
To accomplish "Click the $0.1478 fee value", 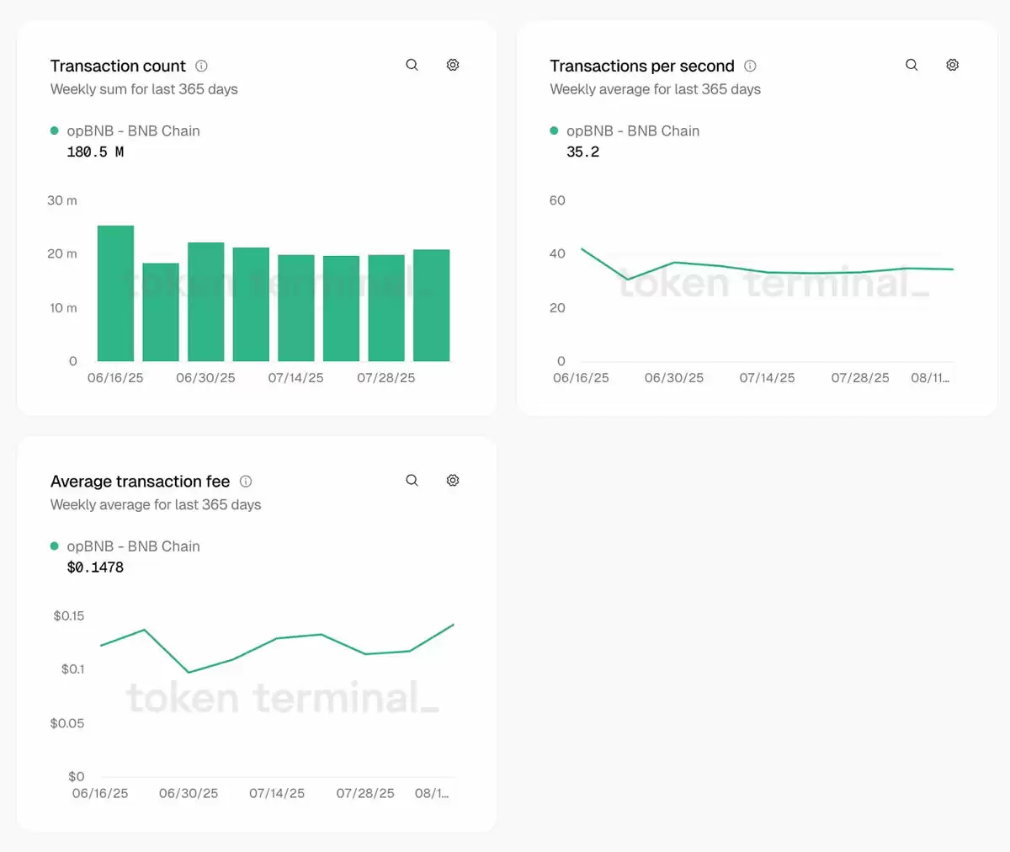I will (x=95, y=567).
